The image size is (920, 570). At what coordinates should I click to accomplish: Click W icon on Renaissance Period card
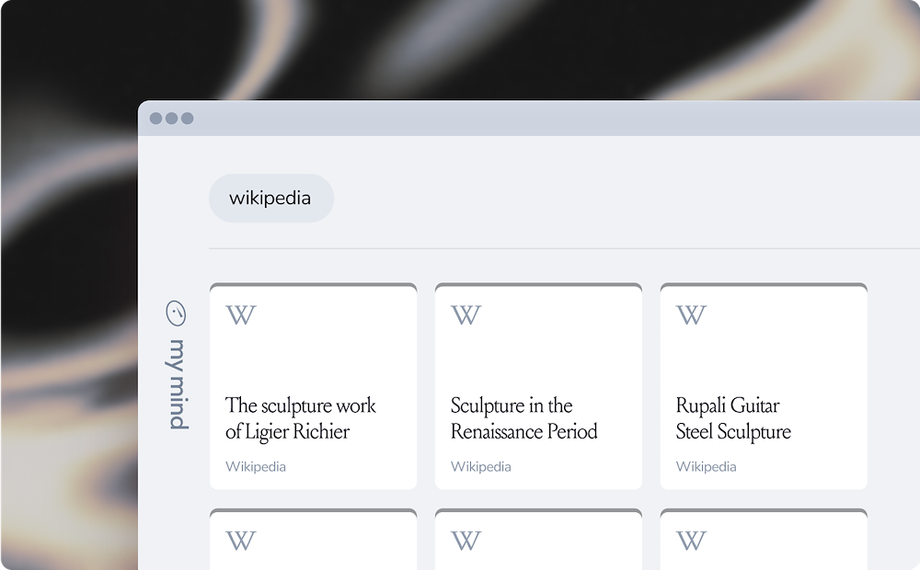466,315
